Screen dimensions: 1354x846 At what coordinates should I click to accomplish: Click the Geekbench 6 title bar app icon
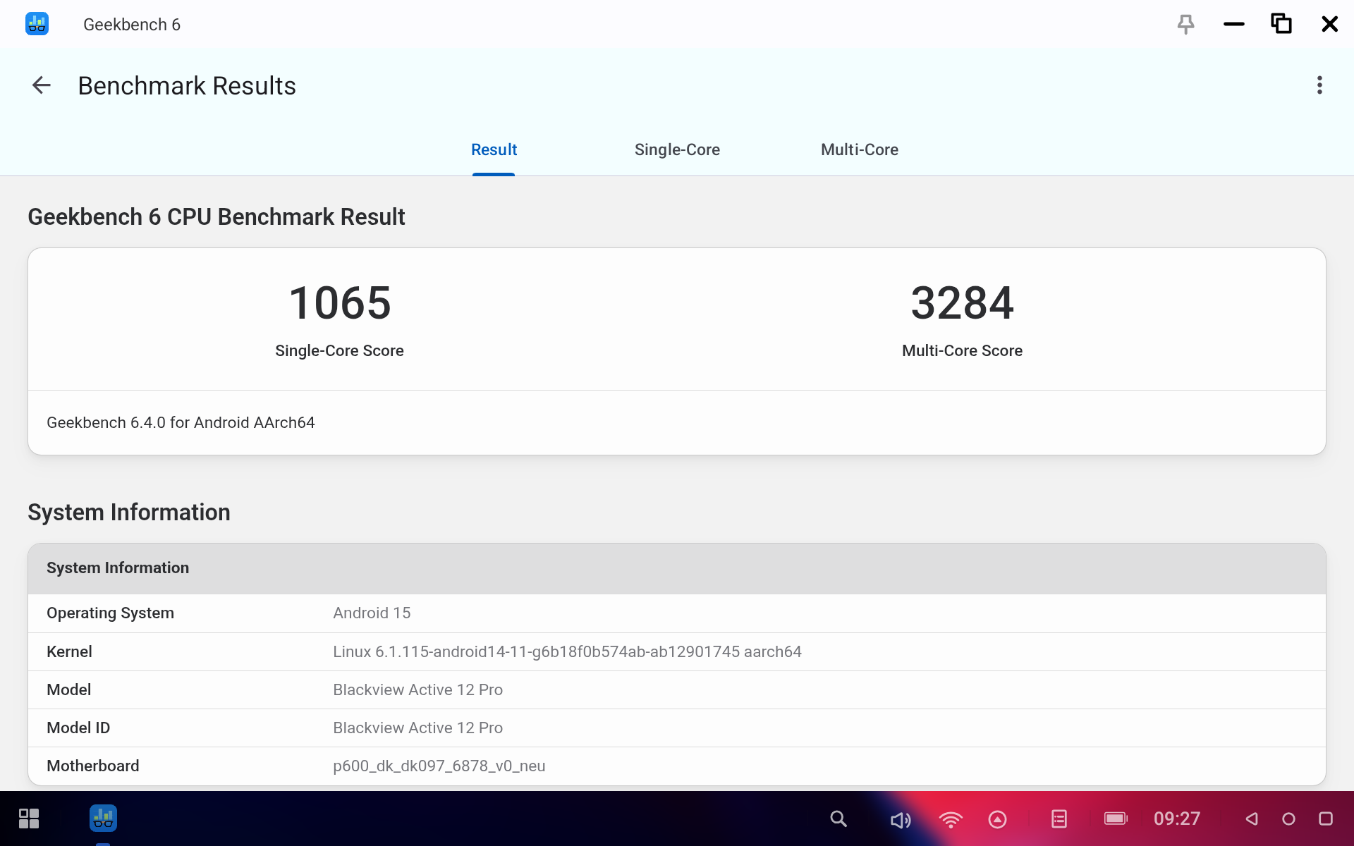[37, 24]
